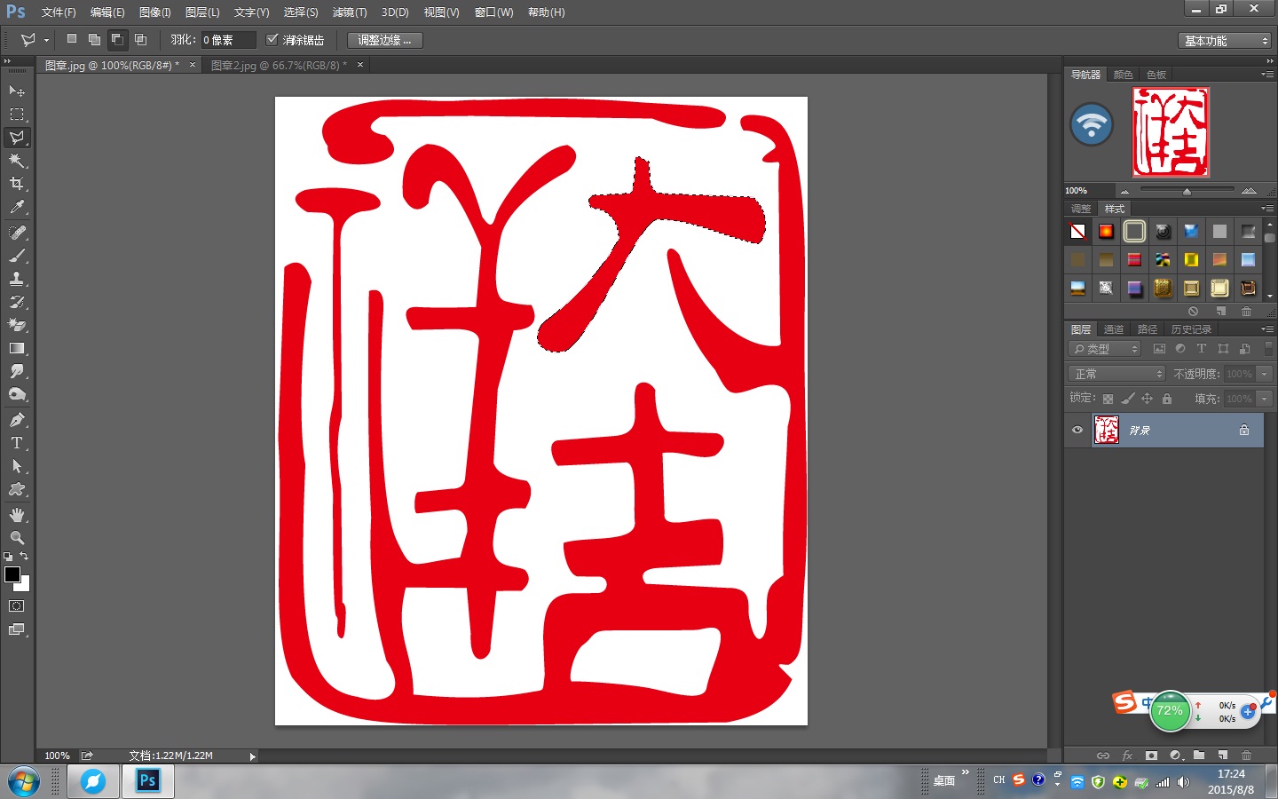This screenshot has height=799, width=1278.
Task: Select the Eyedropper tool
Action: coord(17,207)
